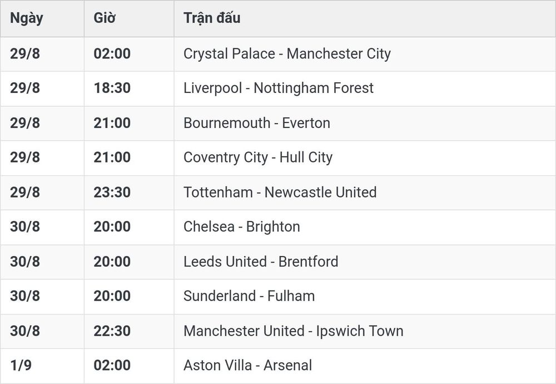Click the 30/8 date beside Chelsea match
The height and width of the screenshot is (384, 556).
(25, 227)
